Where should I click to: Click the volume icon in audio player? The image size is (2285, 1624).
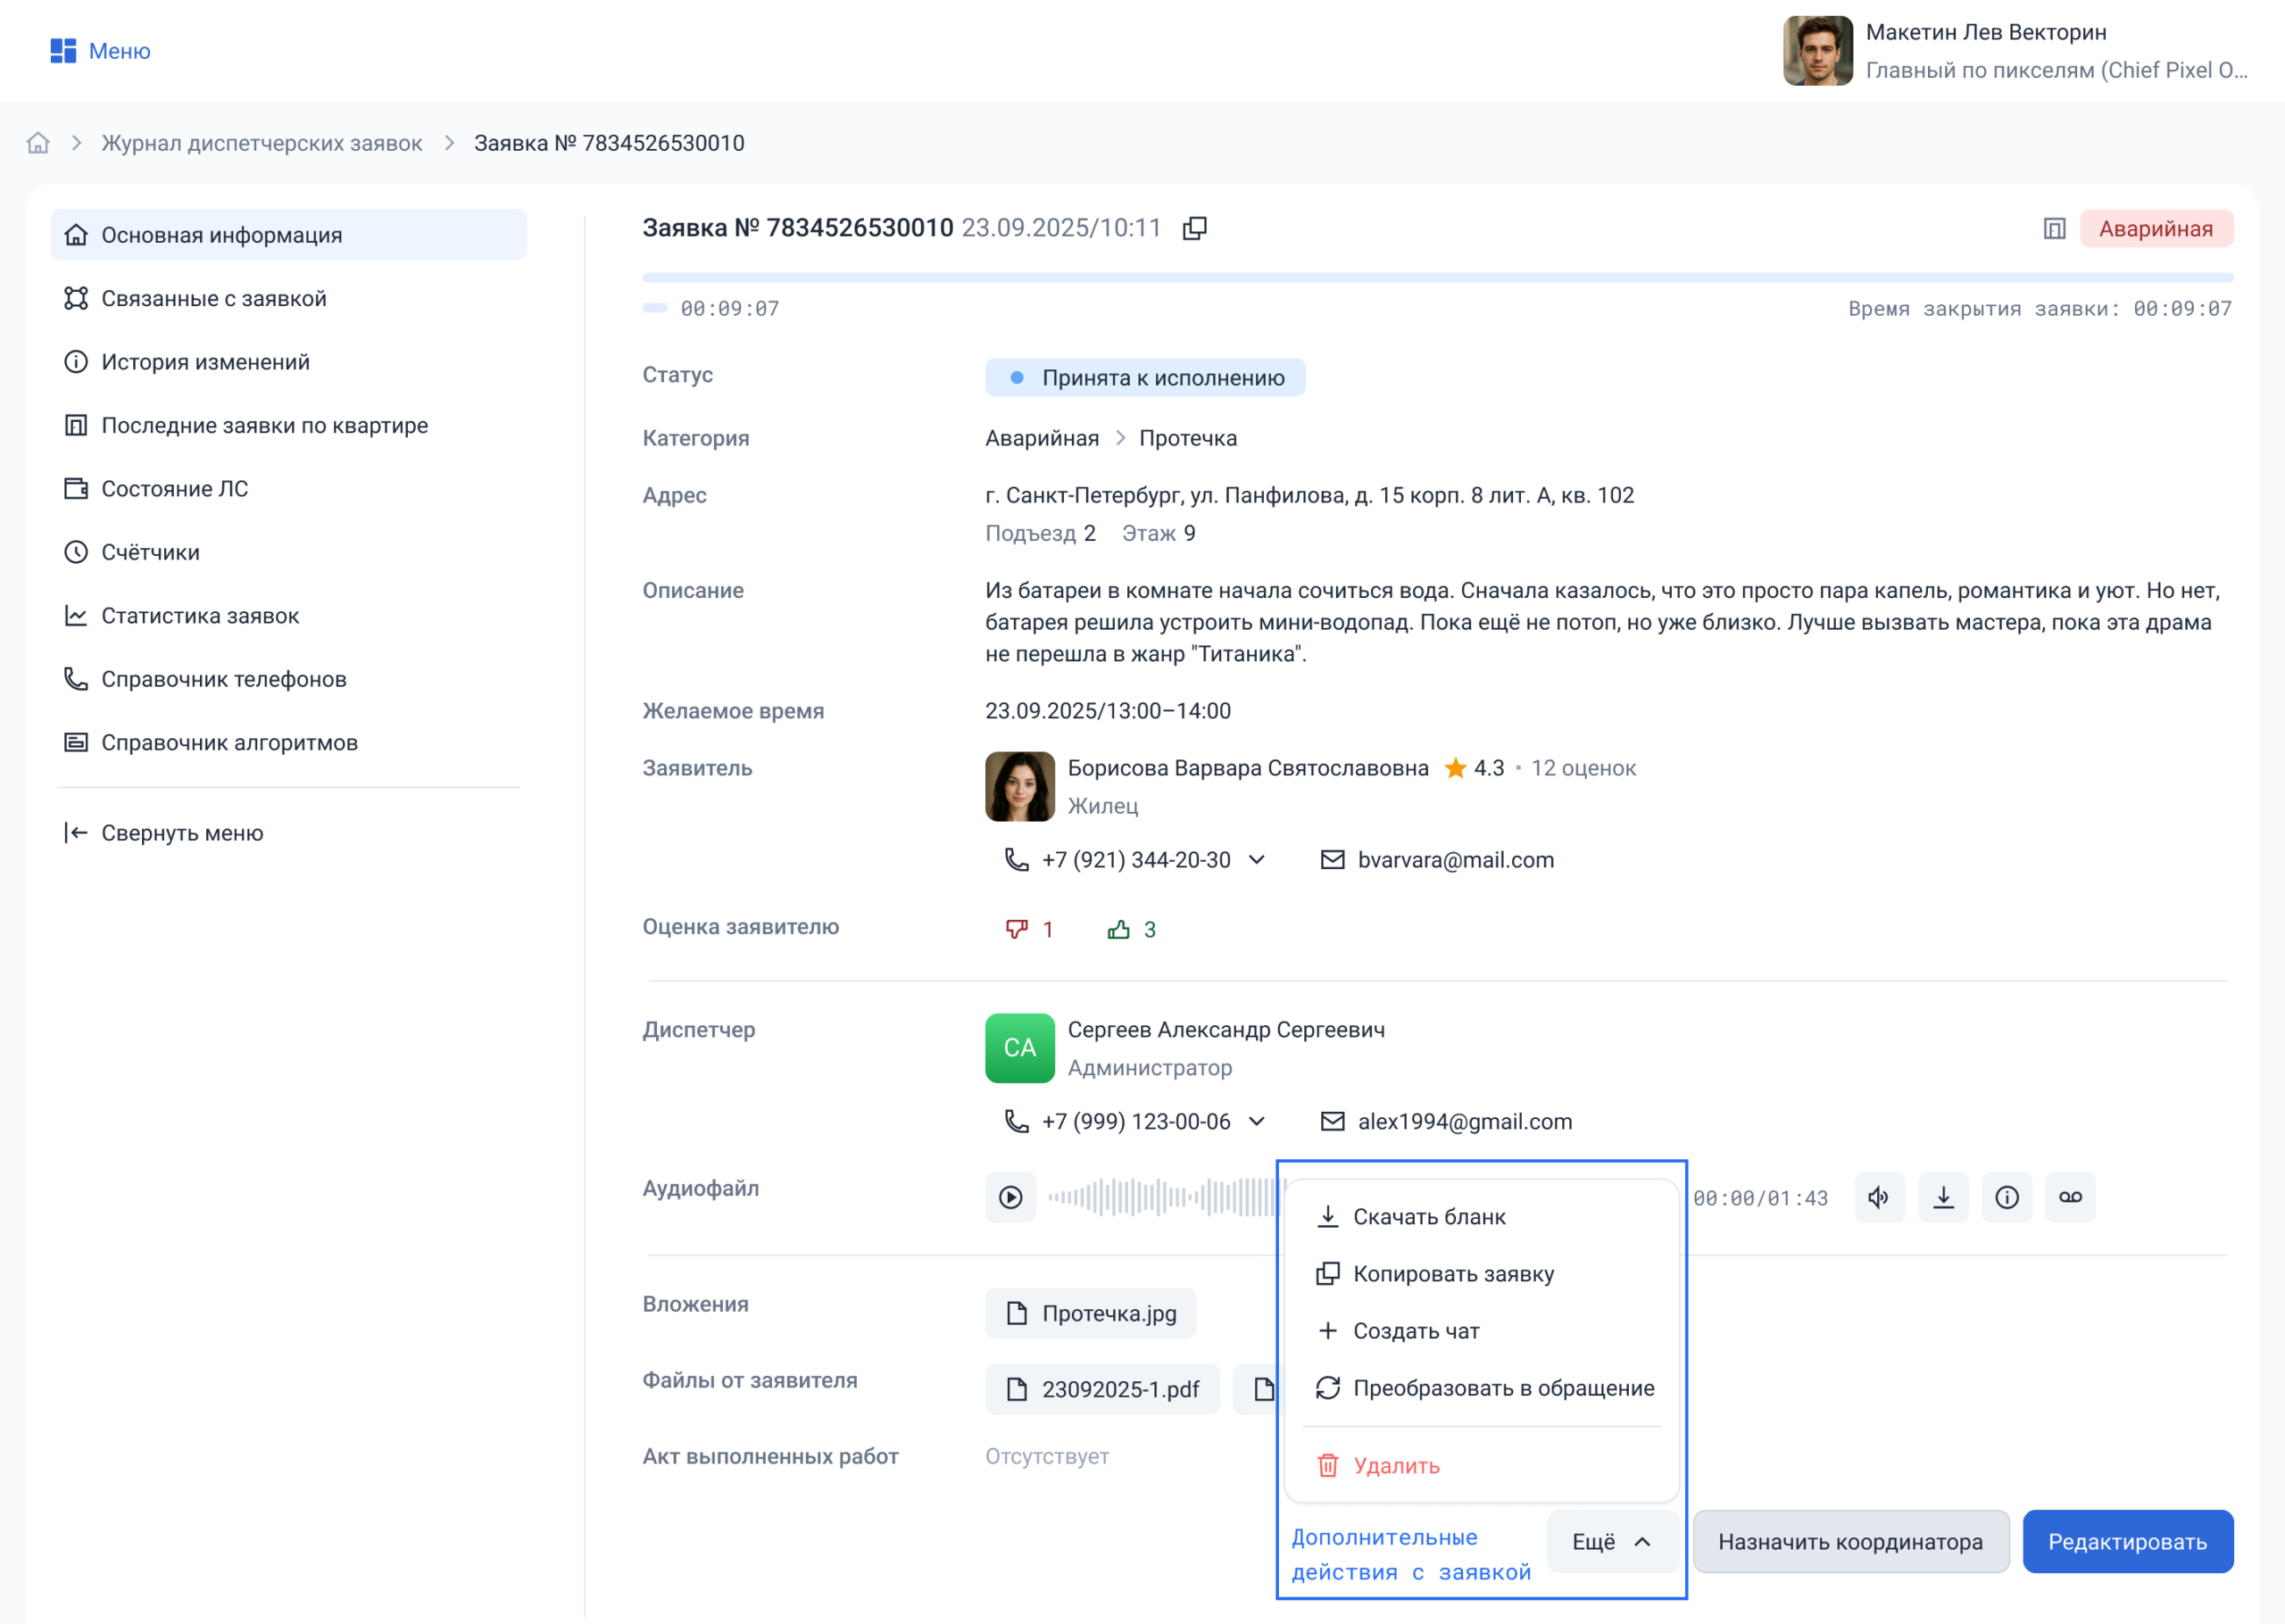pyautogui.click(x=1879, y=1197)
